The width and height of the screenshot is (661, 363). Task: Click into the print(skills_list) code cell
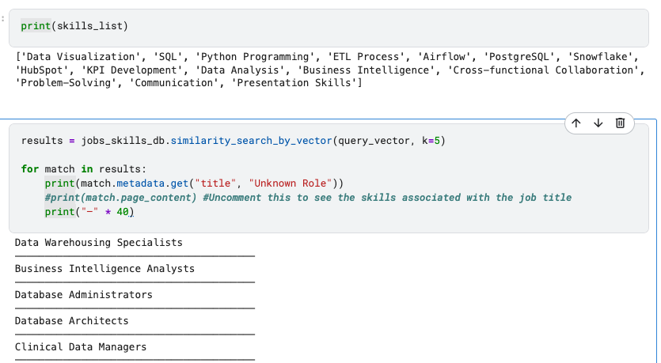click(x=74, y=28)
